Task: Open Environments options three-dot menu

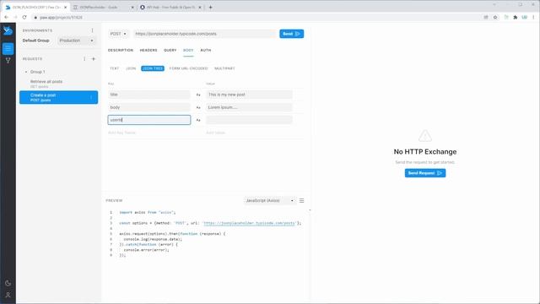Action: (x=92, y=30)
